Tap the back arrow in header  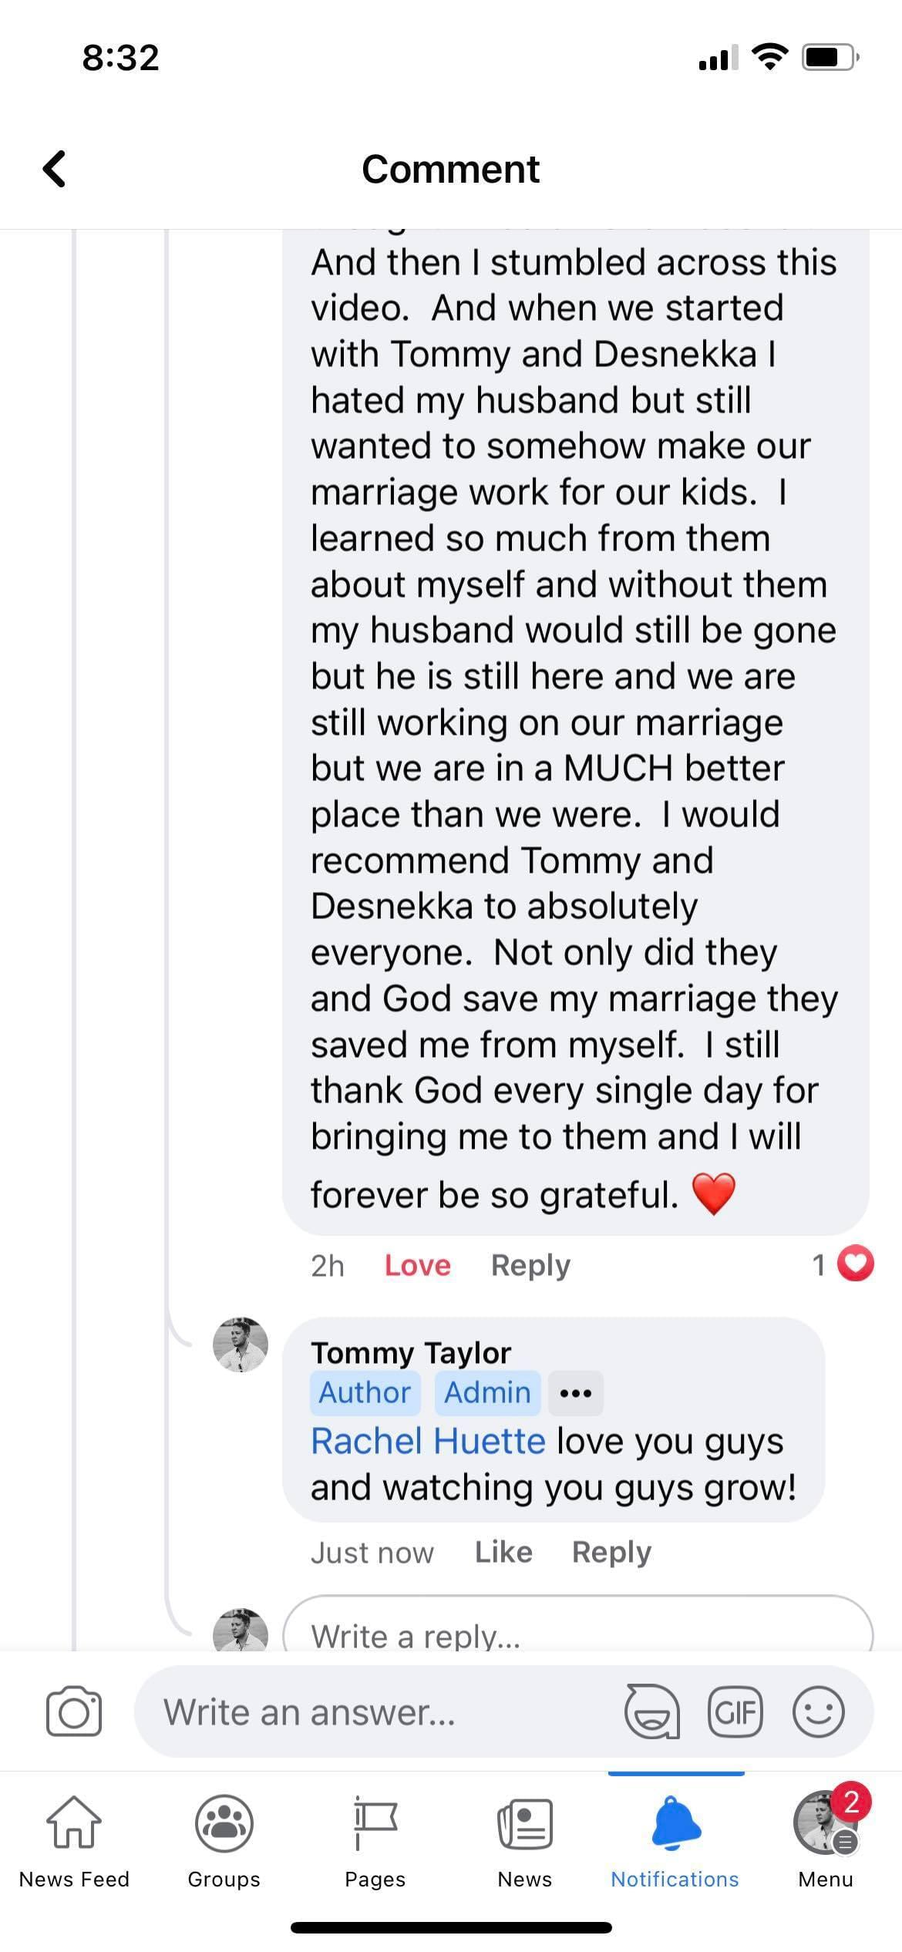(54, 169)
